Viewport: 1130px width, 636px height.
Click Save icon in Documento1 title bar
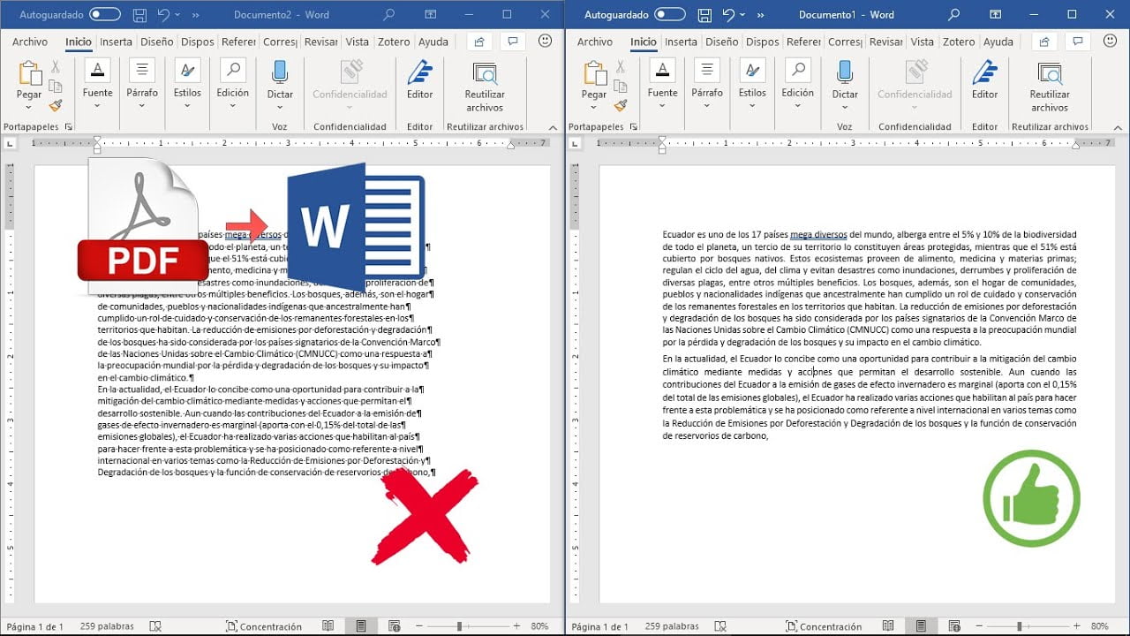tap(704, 15)
